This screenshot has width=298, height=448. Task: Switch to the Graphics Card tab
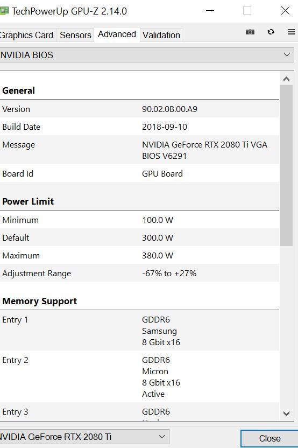point(26,35)
